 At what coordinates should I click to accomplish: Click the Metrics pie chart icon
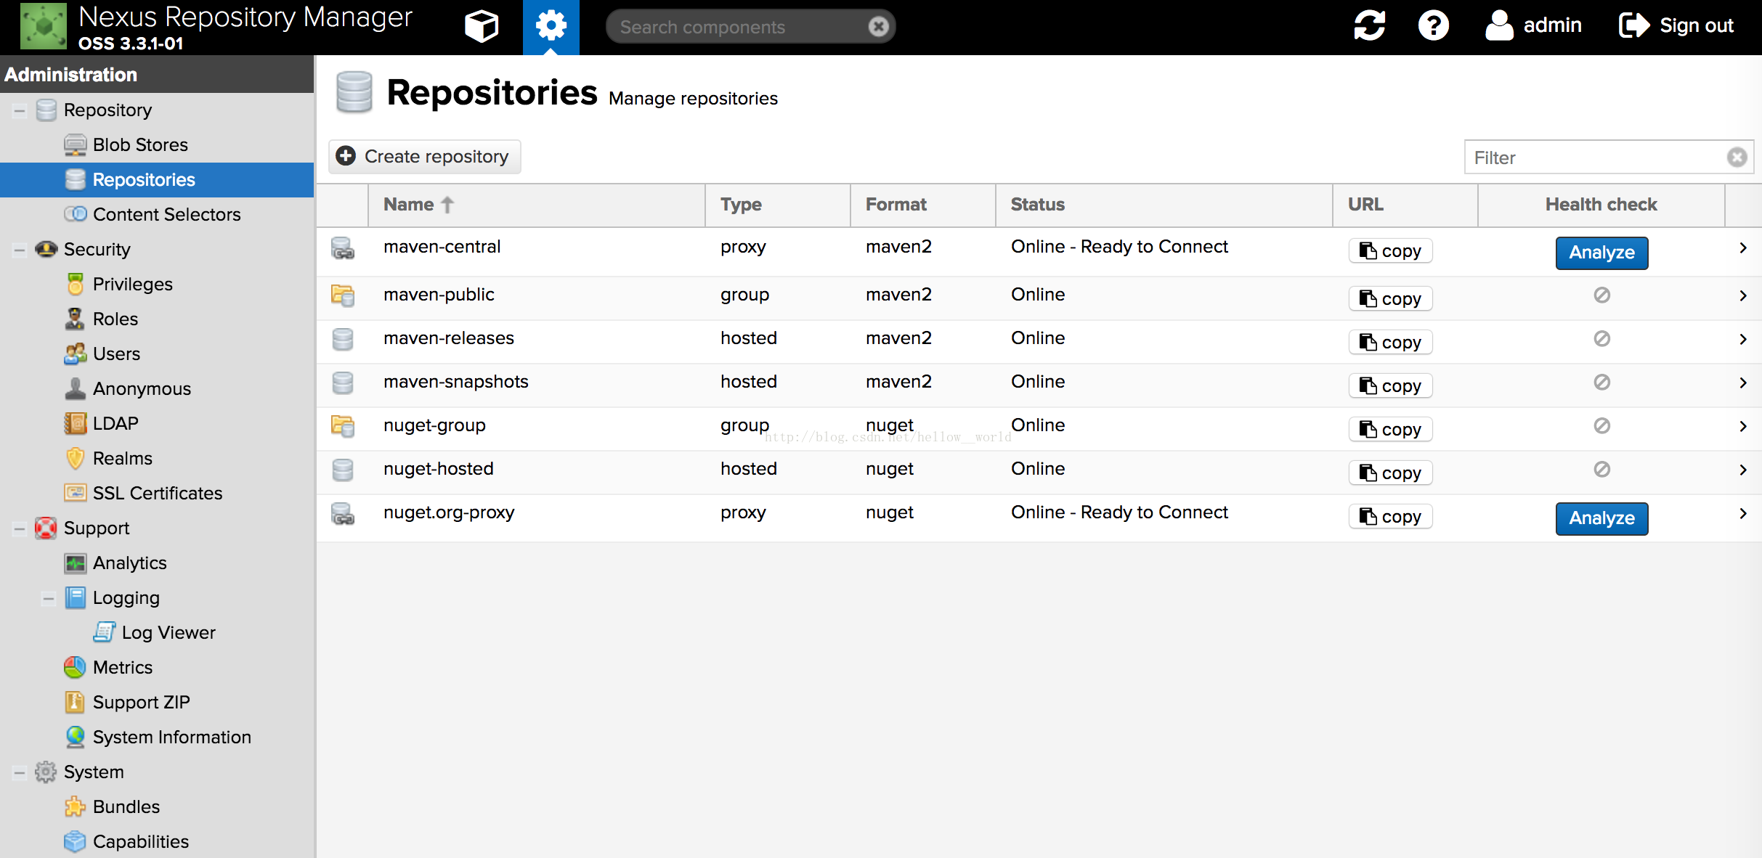pyautogui.click(x=75, y=667)
